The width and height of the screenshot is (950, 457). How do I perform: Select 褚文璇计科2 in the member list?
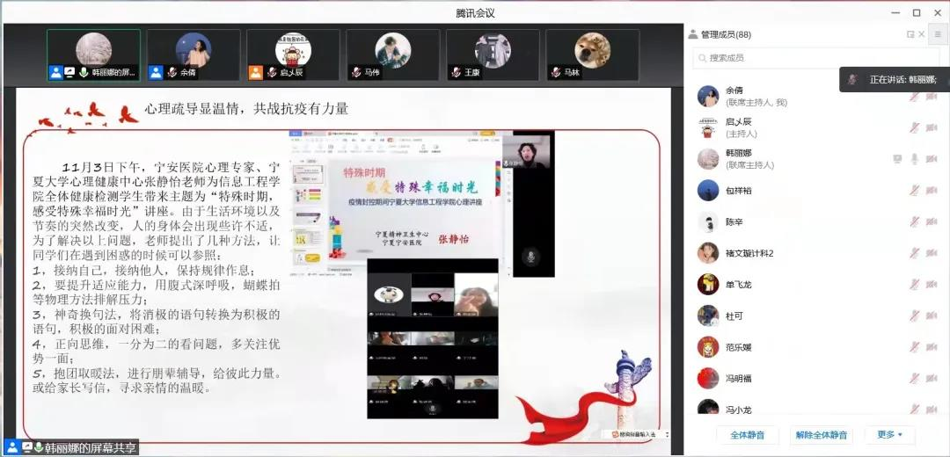point(748,253)
